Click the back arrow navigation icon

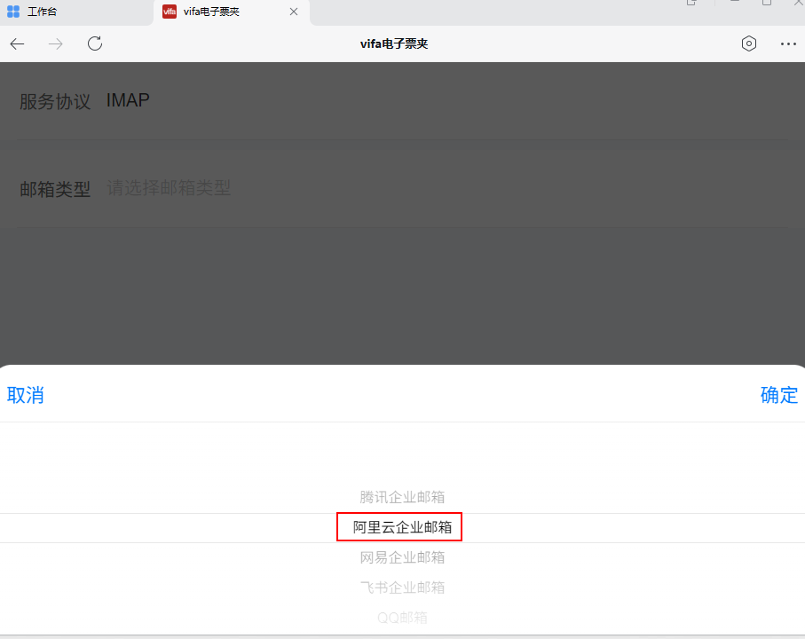[x=18, y=44]
